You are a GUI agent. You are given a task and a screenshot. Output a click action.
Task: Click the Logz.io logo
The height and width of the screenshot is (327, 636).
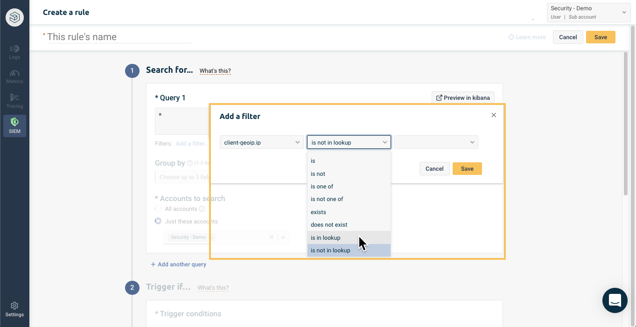14,17
